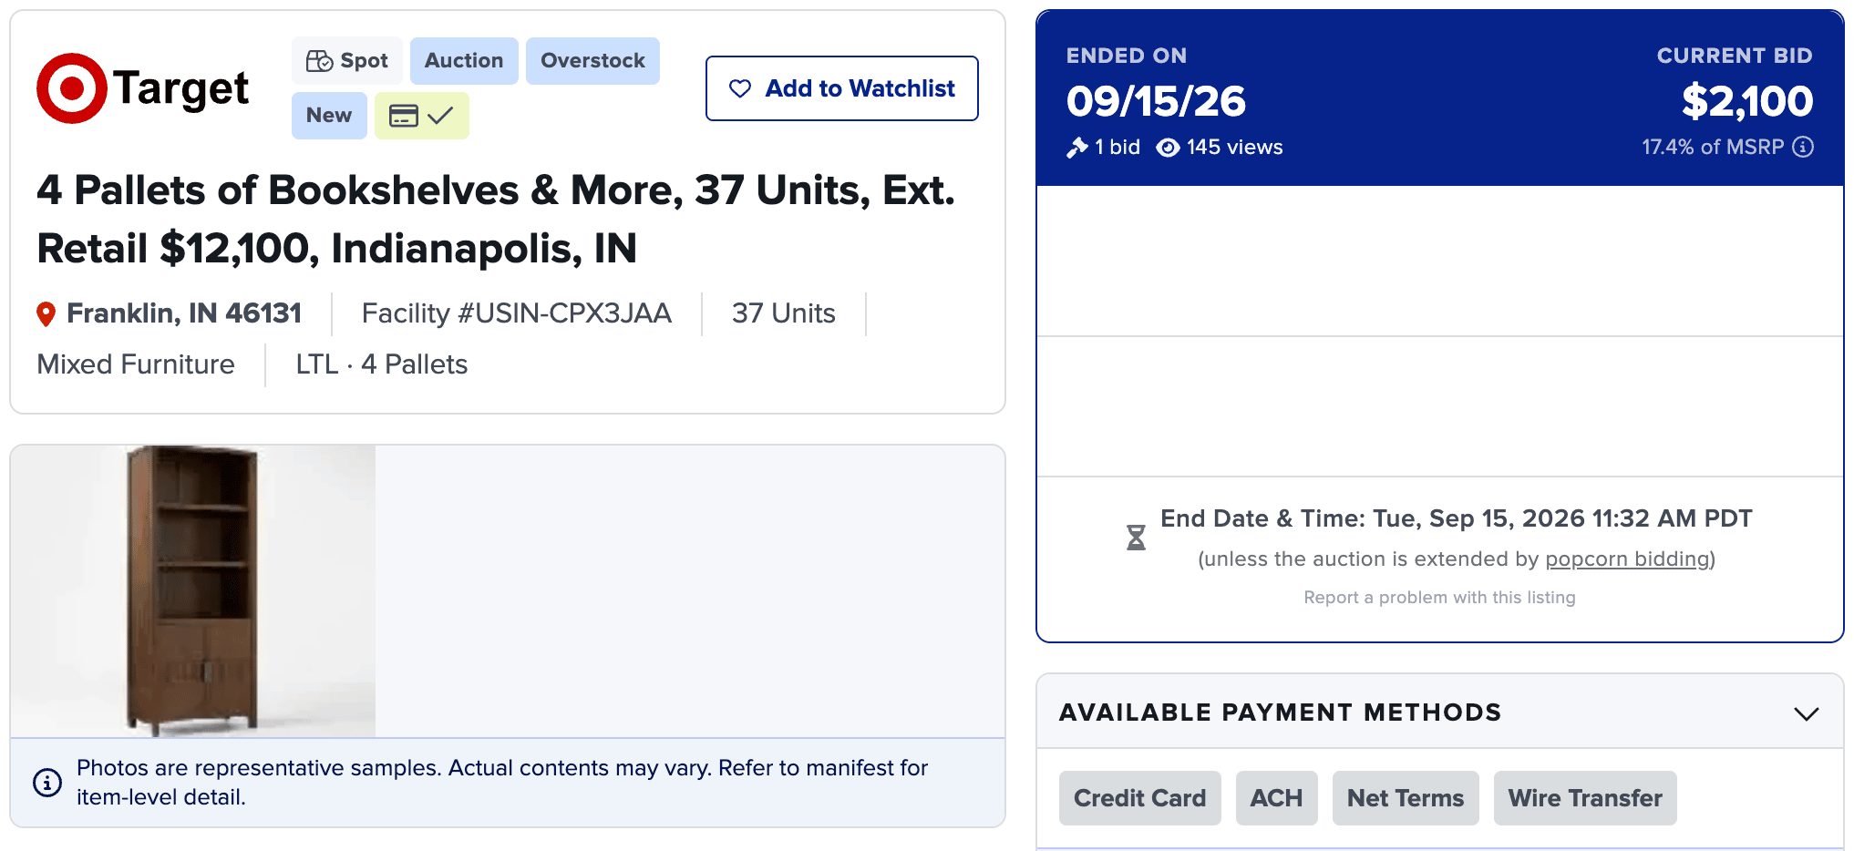The height and width of the screenshot is (851, 1854).
Task: Open the popcorn bidding link
Action: pos(1627,559)
